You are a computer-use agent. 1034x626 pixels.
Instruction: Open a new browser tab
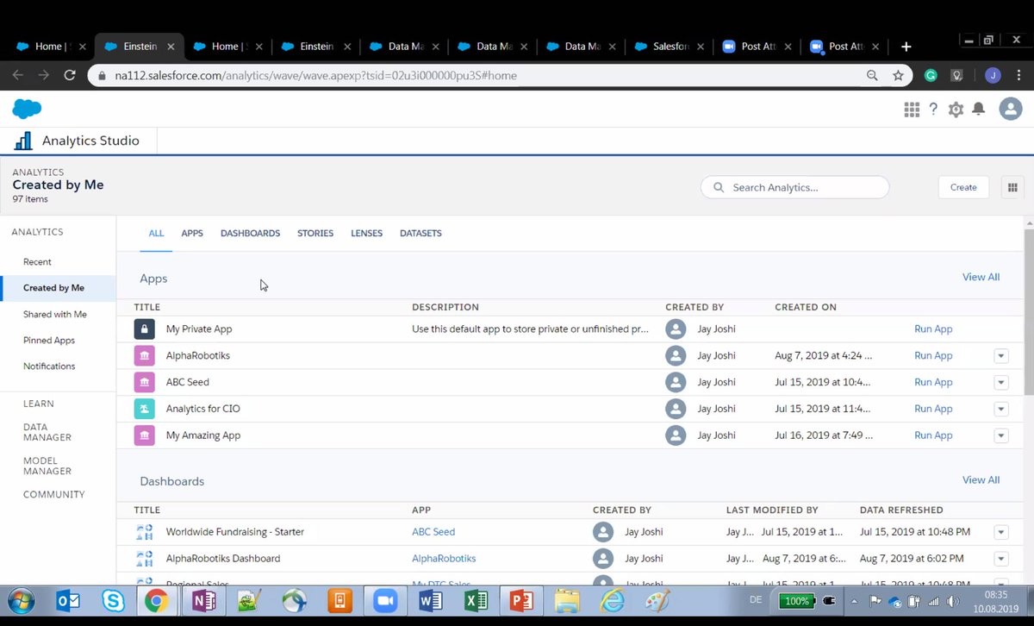906,47
